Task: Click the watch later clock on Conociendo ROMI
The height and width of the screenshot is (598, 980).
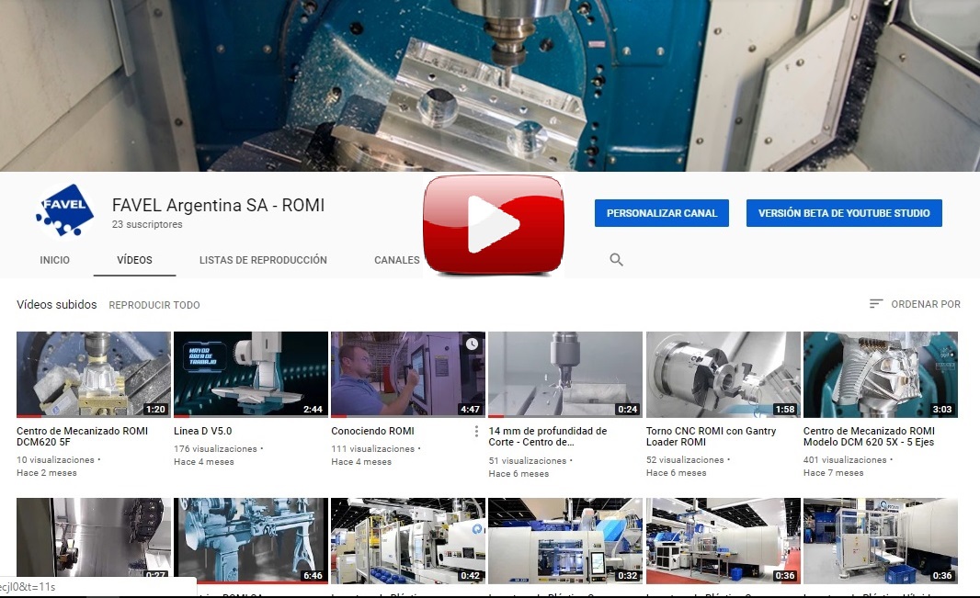Action: pyautogui.click(x=472, y=344)
